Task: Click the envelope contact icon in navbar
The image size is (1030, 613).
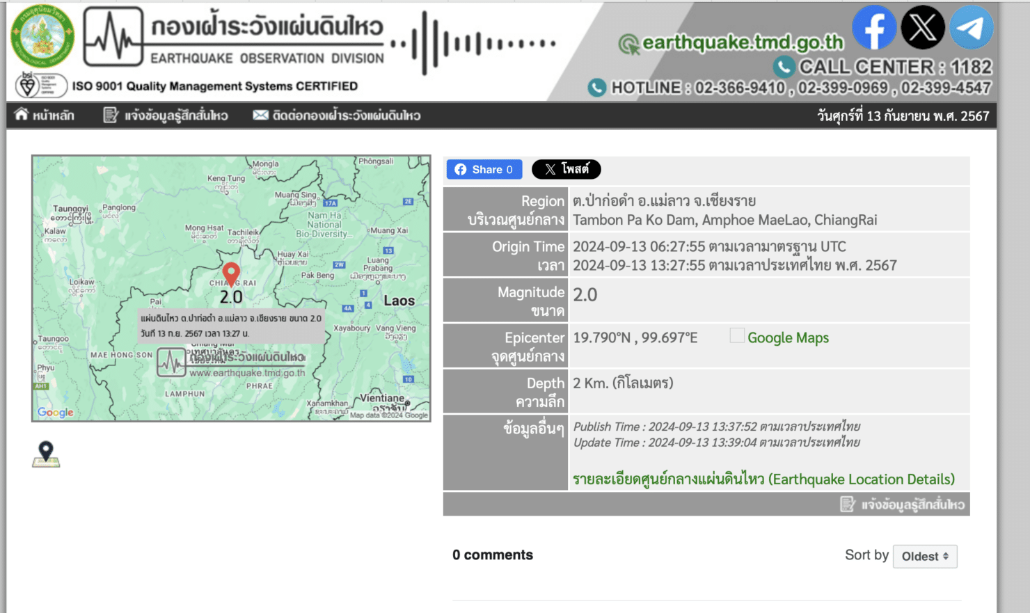Action: coord(260,115)
